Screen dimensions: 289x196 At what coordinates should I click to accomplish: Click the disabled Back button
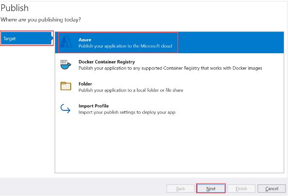click(181, 189)
